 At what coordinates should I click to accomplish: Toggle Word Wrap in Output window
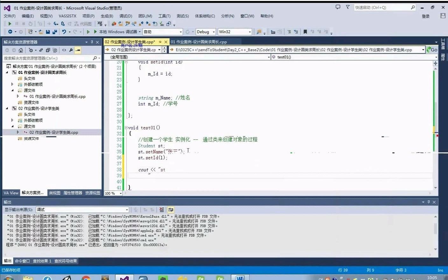tap(171, 210)
